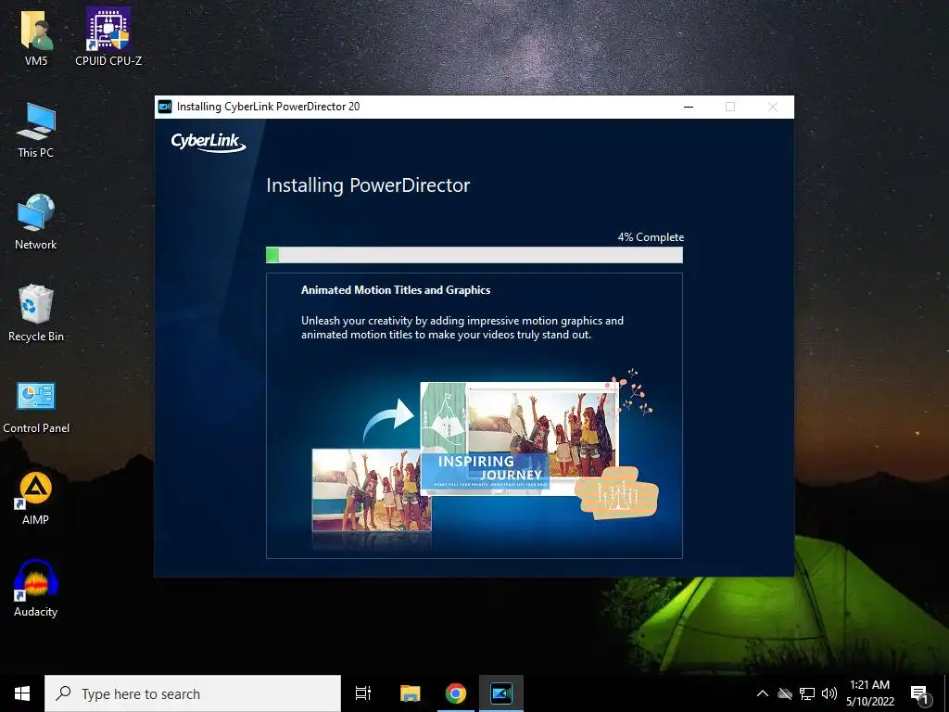This screenshot has width=949, height=712.
Task: Open Google Chrome from the taskbar
Action: pos(456,693)
